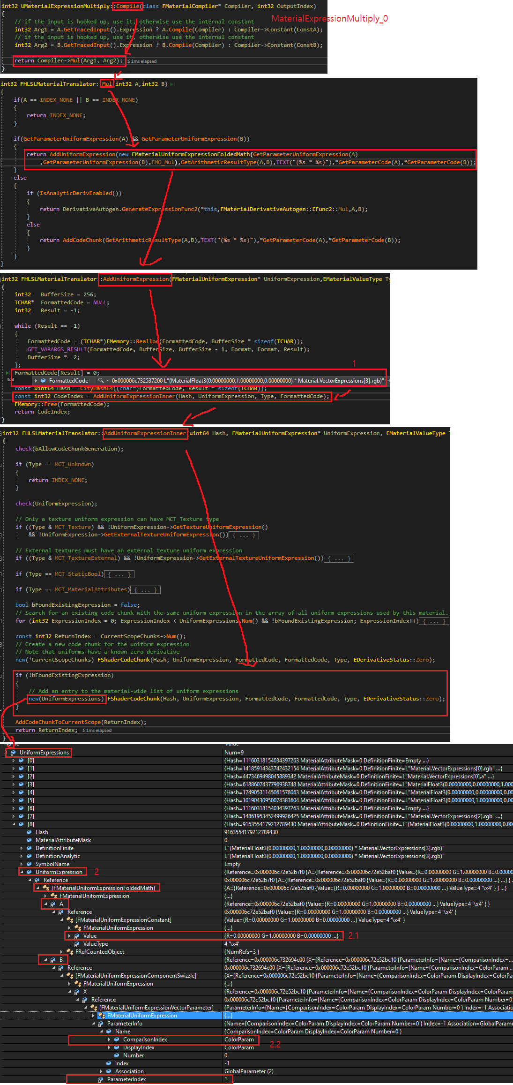Expand array element [0] in watch

(14, 761)
